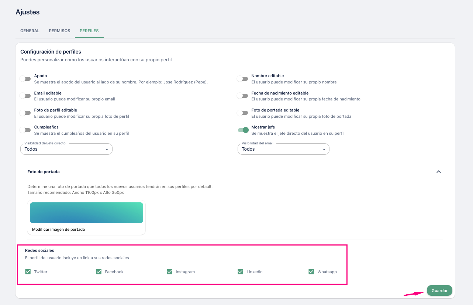473x305 pixels.
Task: Enable Foto de portada editable switch
Action: point(242,113)
